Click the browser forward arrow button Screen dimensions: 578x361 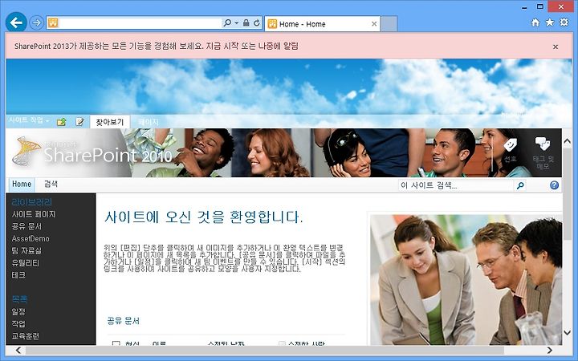click(36, 22)
